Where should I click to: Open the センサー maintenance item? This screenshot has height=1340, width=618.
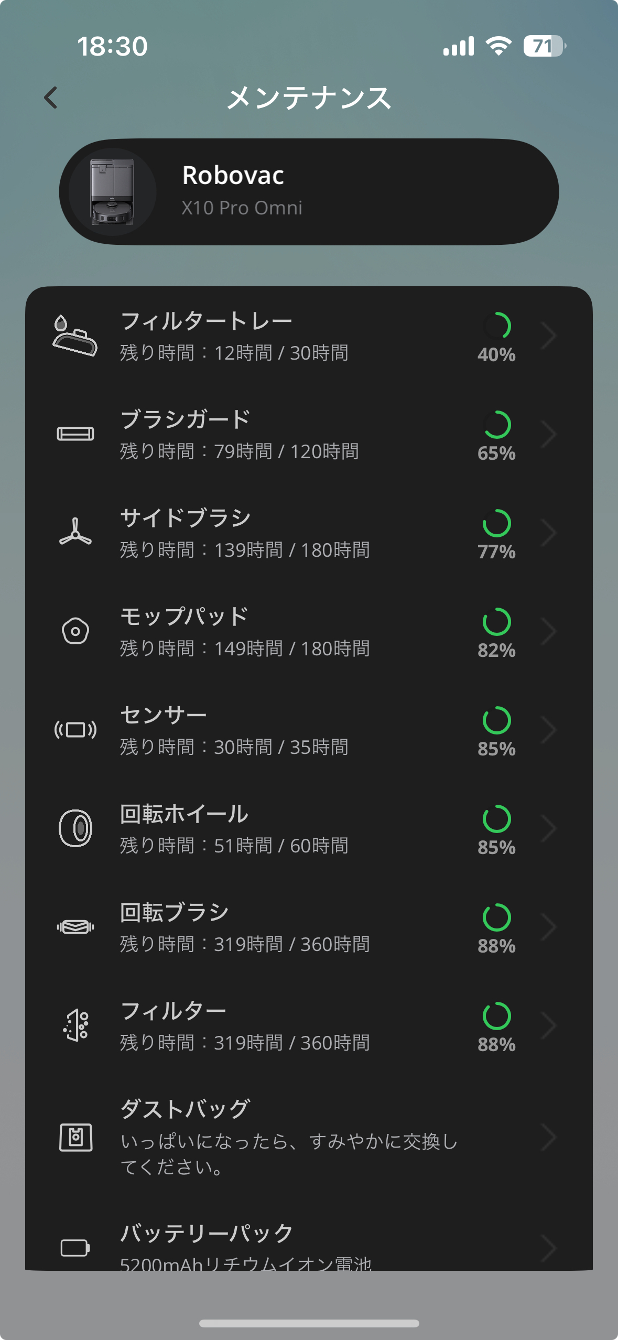(309, 730)
